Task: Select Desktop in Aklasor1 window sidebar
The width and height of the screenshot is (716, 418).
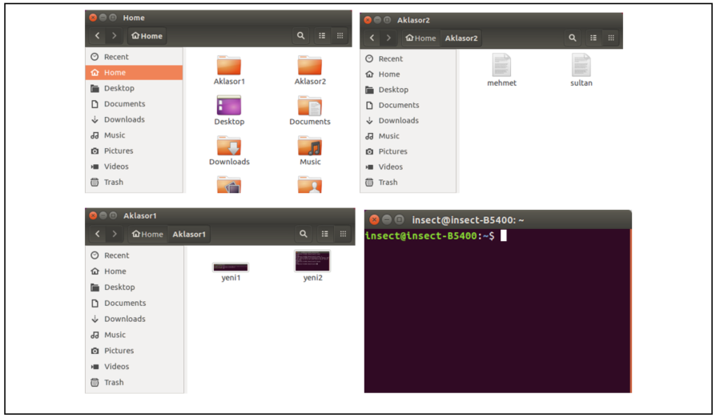Action: 135,287
